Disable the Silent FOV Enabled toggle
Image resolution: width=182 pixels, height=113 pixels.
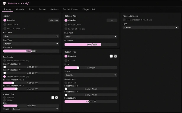[66, 56]
